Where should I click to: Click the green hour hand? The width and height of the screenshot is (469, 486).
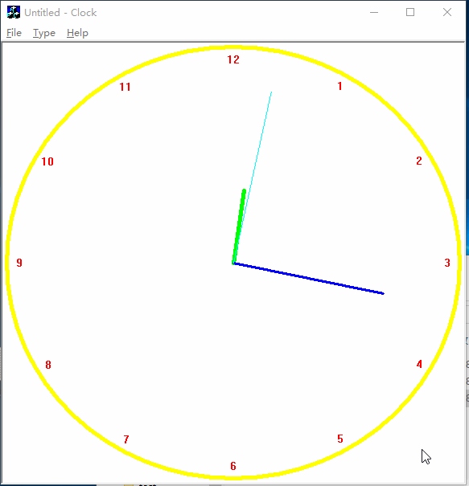point(239,227)
